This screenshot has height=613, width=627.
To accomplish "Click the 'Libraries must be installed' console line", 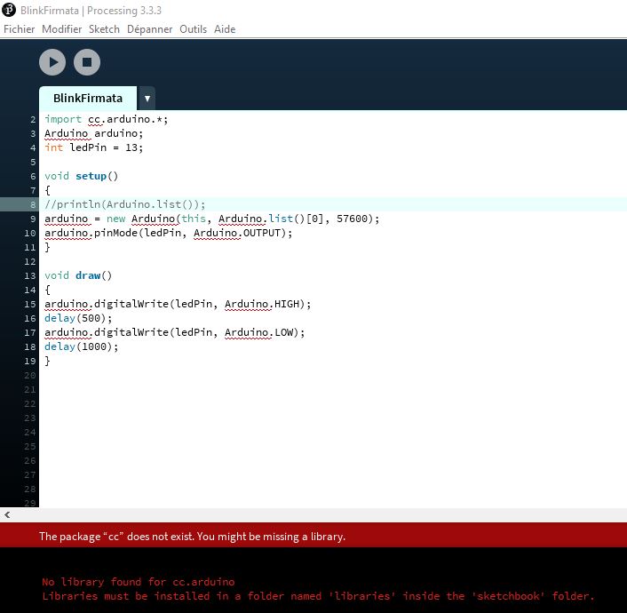I will tap(318, 596).
